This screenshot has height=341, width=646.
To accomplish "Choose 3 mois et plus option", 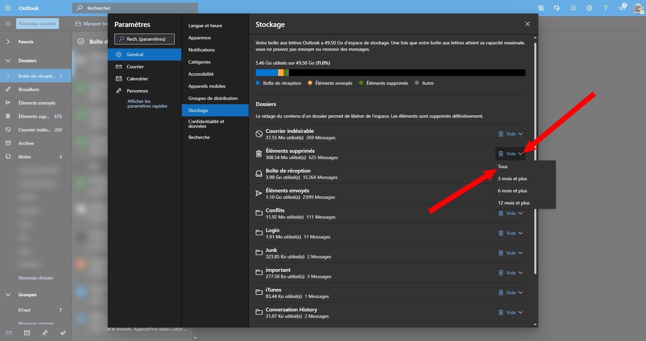I will pos(525,179).
